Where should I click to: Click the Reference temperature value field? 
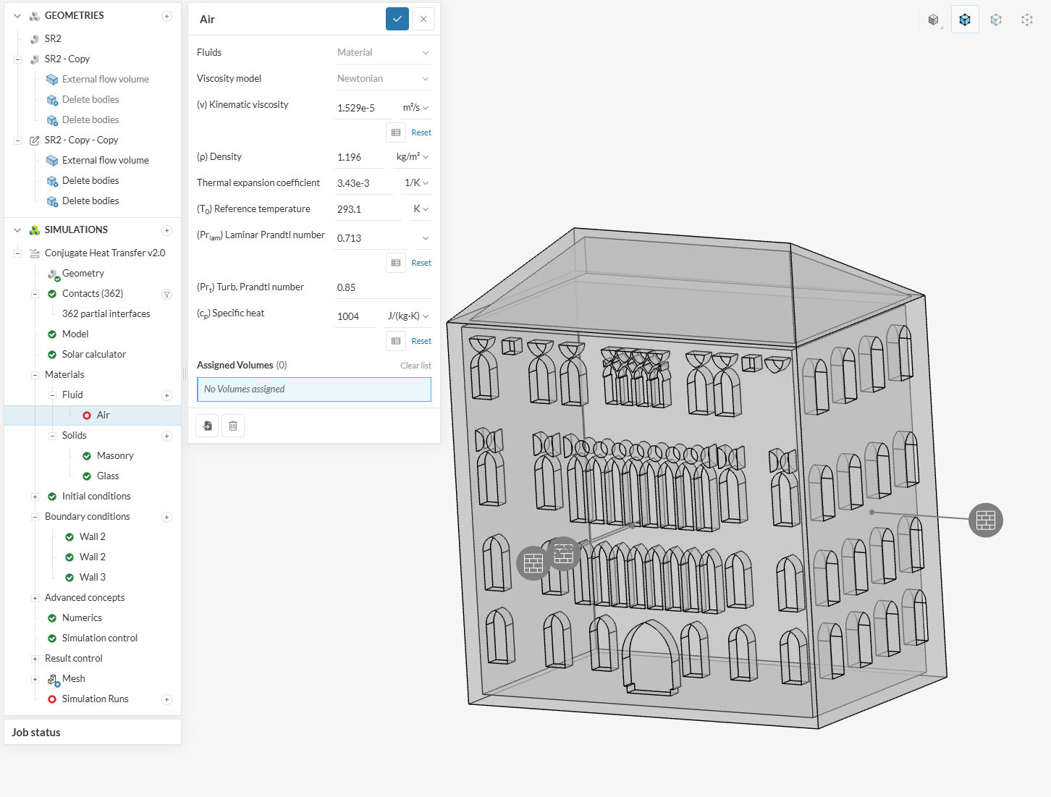(x=366, y=209)
